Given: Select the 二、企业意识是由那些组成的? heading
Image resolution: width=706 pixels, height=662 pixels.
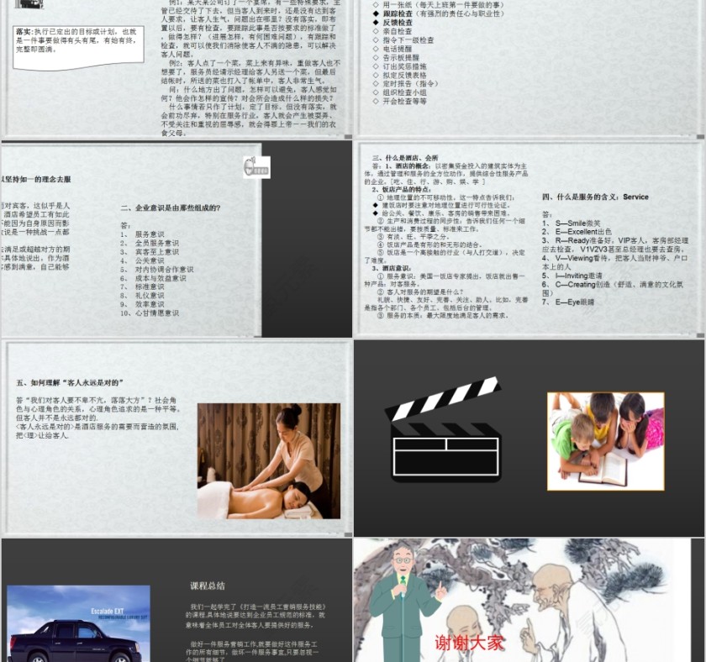Looking at the screenshot, I should (170, 207).
